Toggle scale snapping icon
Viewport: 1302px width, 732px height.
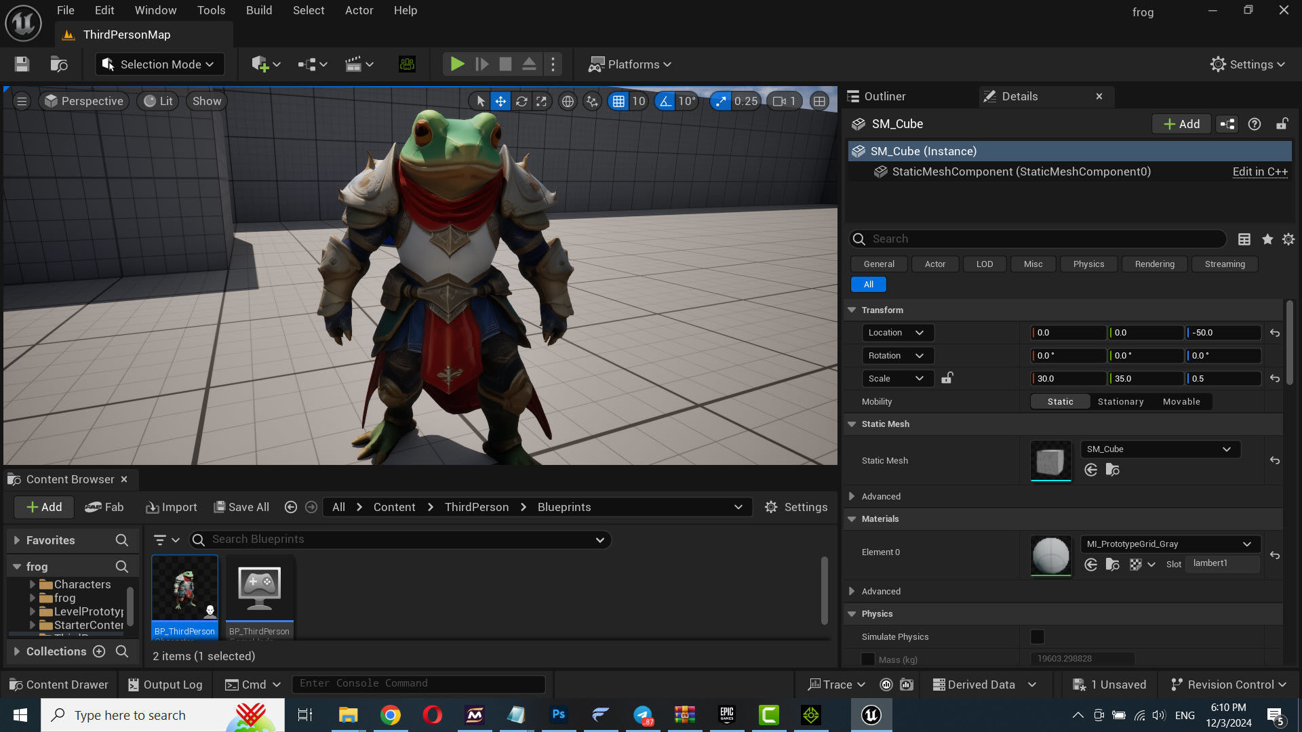(720, 101)
